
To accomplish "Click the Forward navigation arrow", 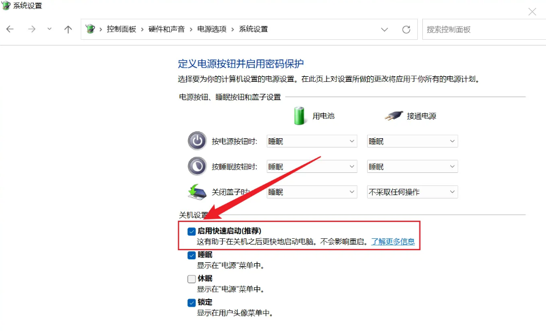I will (x=31, y=30).
